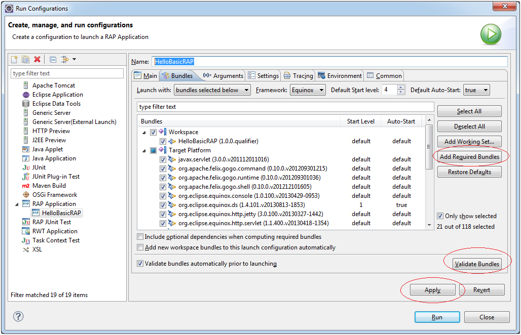Open the Settings tab
The image size is (521, 335).
pos(264,75)
